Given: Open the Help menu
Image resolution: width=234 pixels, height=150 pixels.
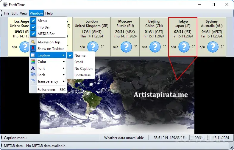Looking at the screenshot, I should tap(49, 13).
